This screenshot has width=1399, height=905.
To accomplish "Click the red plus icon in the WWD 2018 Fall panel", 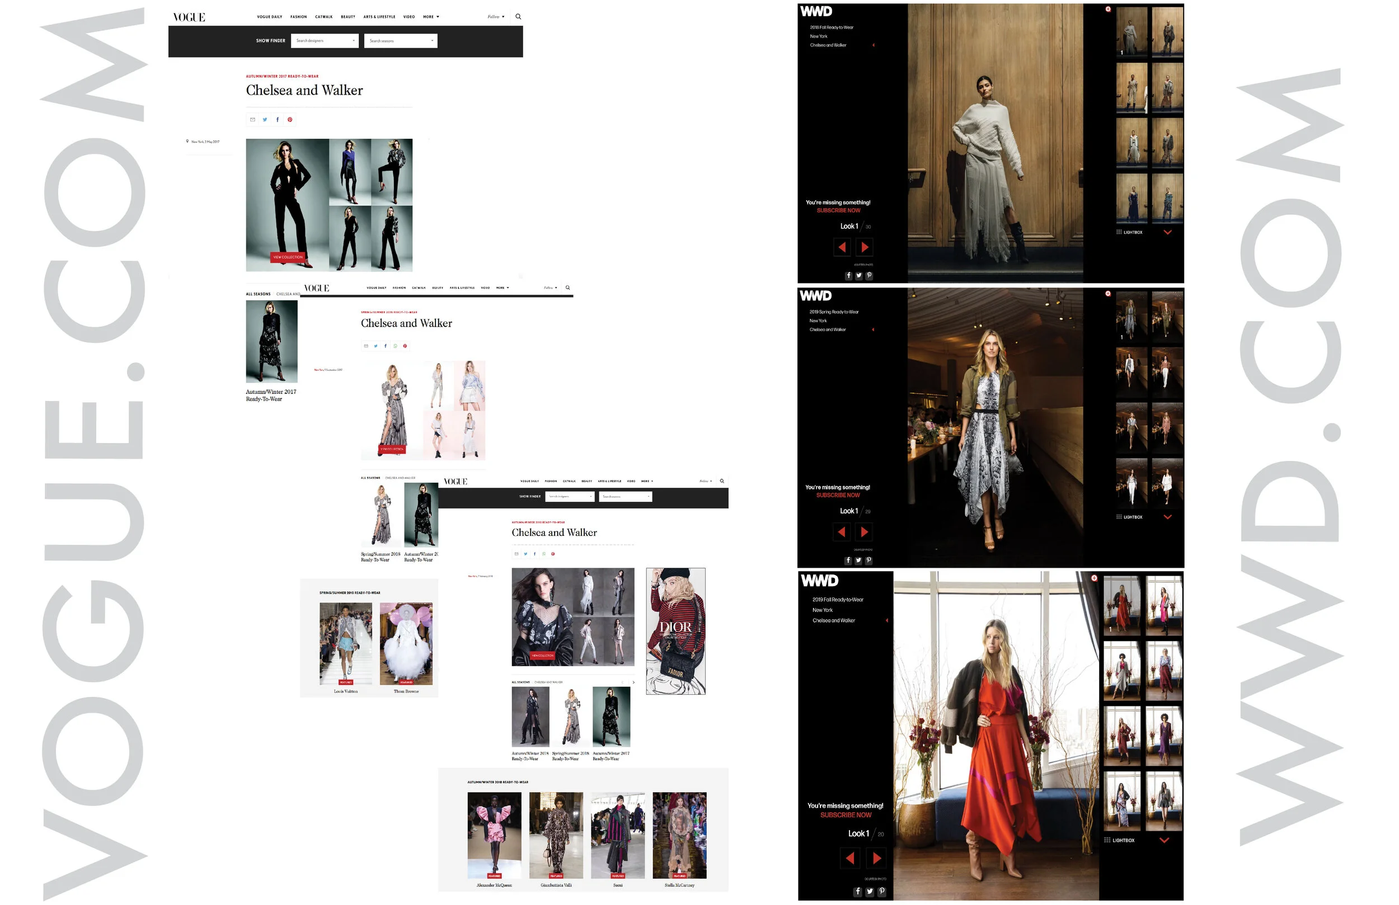I will (1108, 9).
